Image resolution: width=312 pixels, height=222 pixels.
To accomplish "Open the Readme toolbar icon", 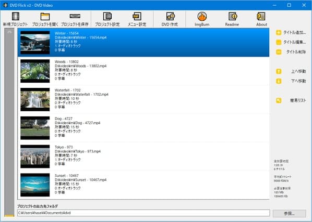I will 232,16.
